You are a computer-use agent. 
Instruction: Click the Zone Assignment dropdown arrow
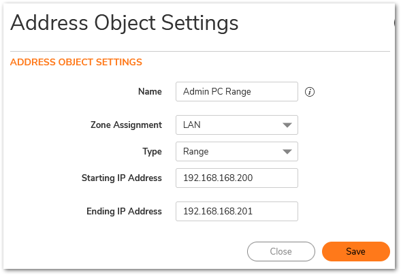tap(287, 125)
